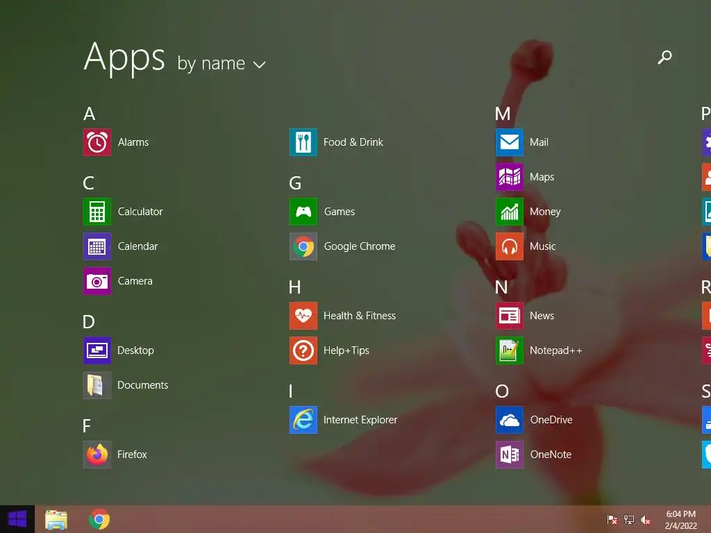This screenshot has width=711, height=533.
Task: Click the "Alarms" label
Action: (x=133, y=142)
